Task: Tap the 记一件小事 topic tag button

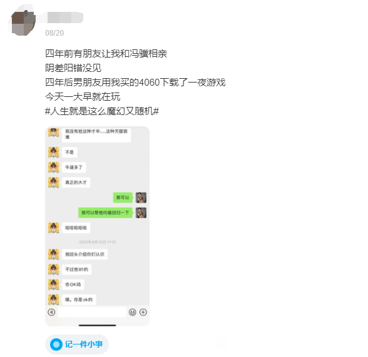Action: [x=77, y=344]
